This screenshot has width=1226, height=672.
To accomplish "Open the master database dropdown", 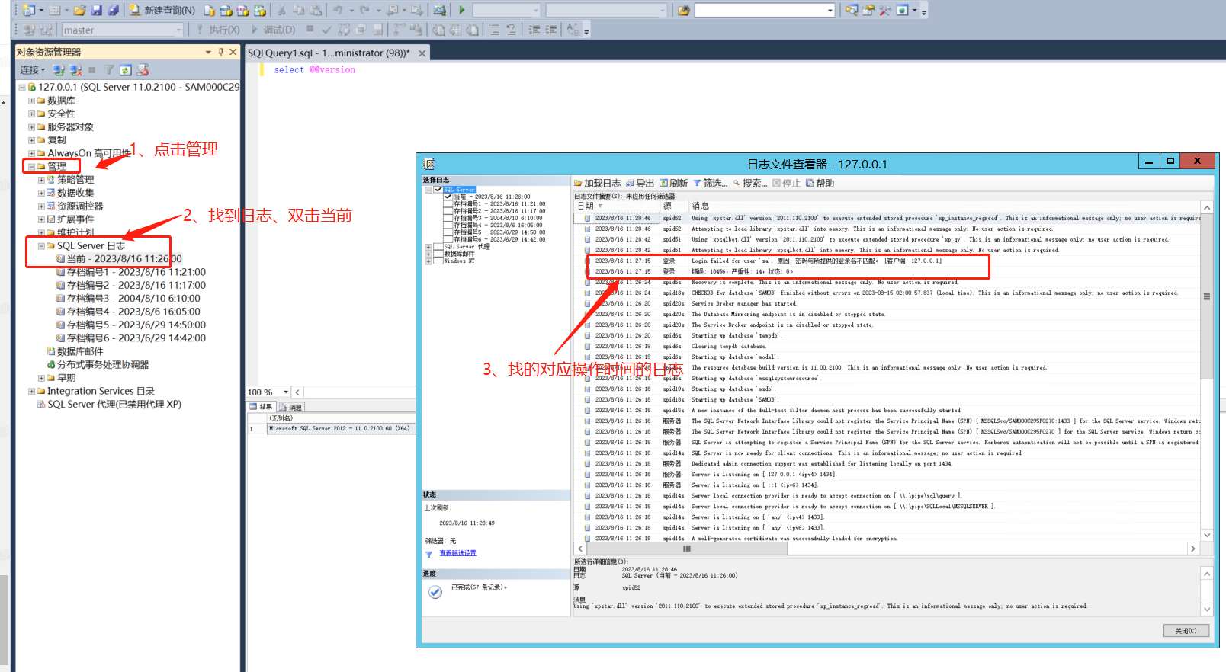I will (x=179, y=30).
